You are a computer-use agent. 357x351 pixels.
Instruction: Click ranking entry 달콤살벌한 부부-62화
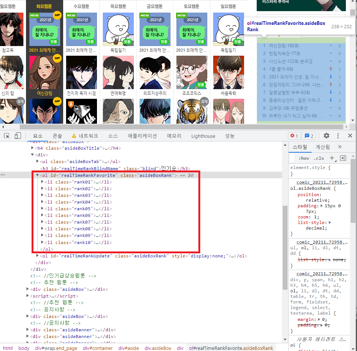click(x=289, y=92)
